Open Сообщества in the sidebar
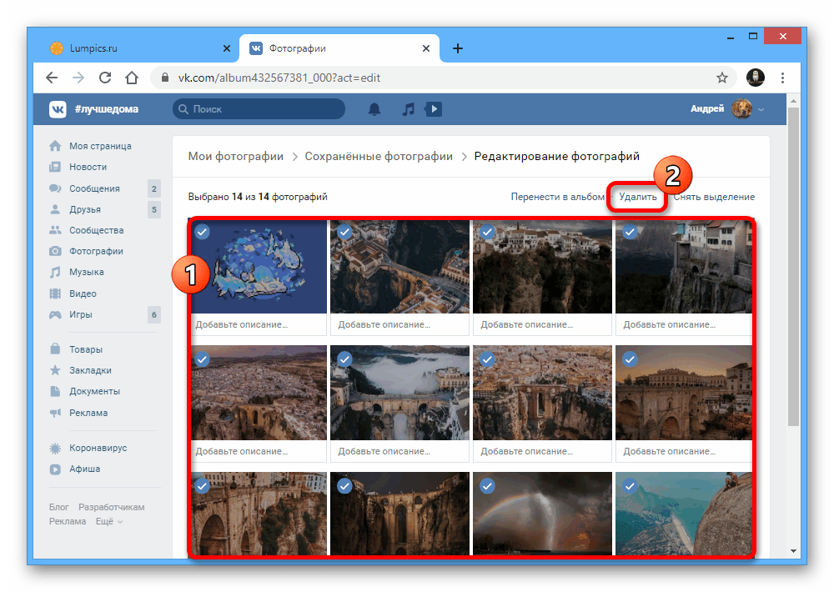Viewport: 834px width, 592px height. coord(96,230)
